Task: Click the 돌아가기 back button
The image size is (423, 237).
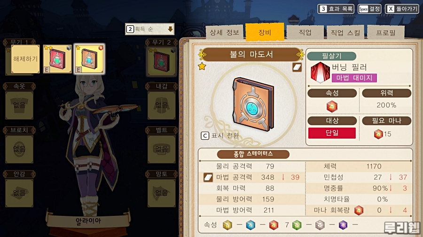Action: (x=402, y=9)
